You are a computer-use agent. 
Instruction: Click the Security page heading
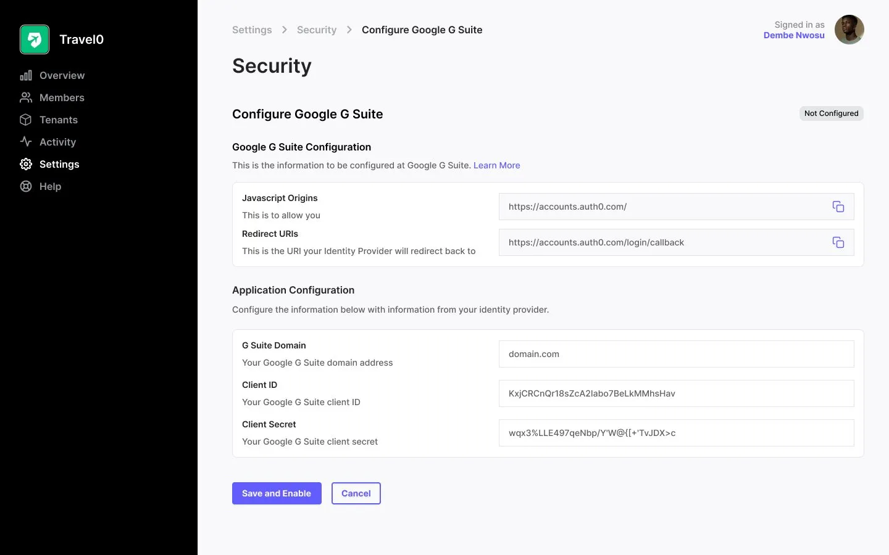[272, 66]
